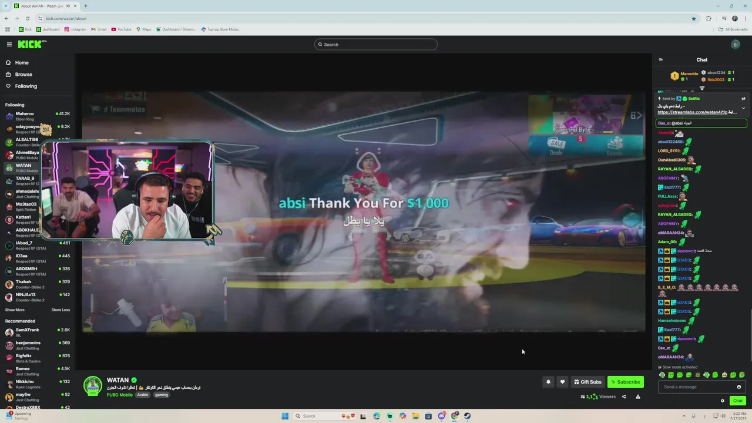Open the Top-up Store Midas bookmark
Image resolution: width=752 pixels, height=423 pixels.
click(221, 29)
